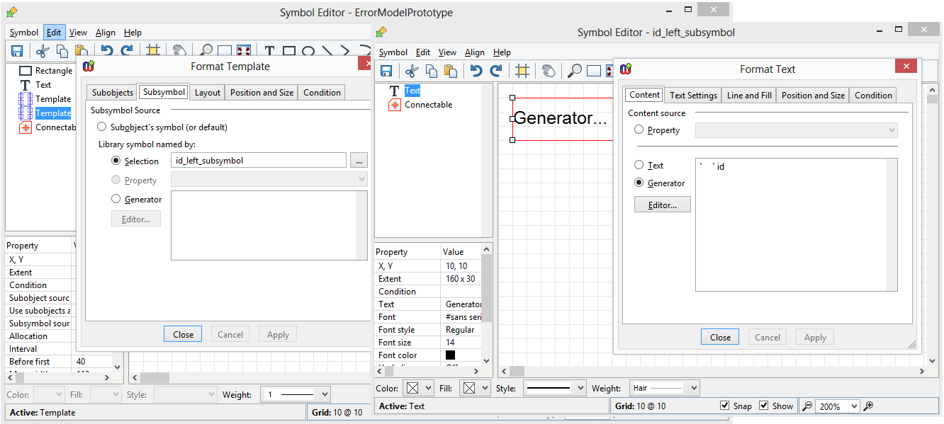Click the Editor... button in Format Text
The height and width of the screenshot is (424, 944).
(x=662, y=205)
